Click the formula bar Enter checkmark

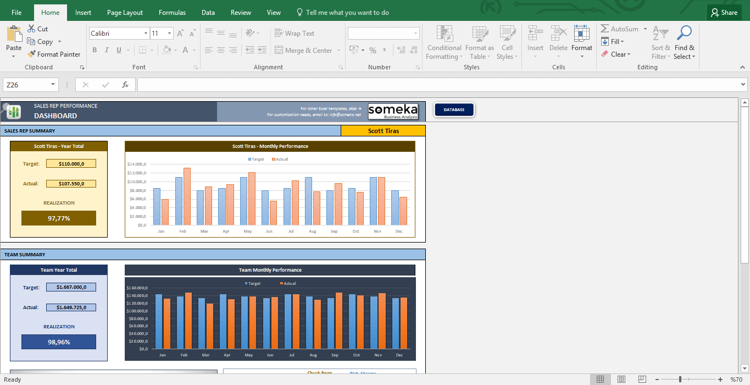[x=105, y=85]
